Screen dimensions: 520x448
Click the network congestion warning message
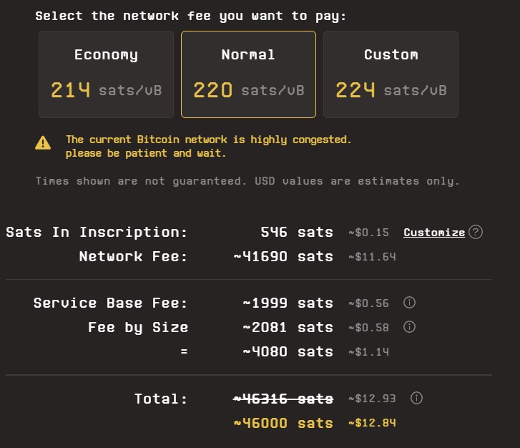pyautogui.click(x=208, y=146)
